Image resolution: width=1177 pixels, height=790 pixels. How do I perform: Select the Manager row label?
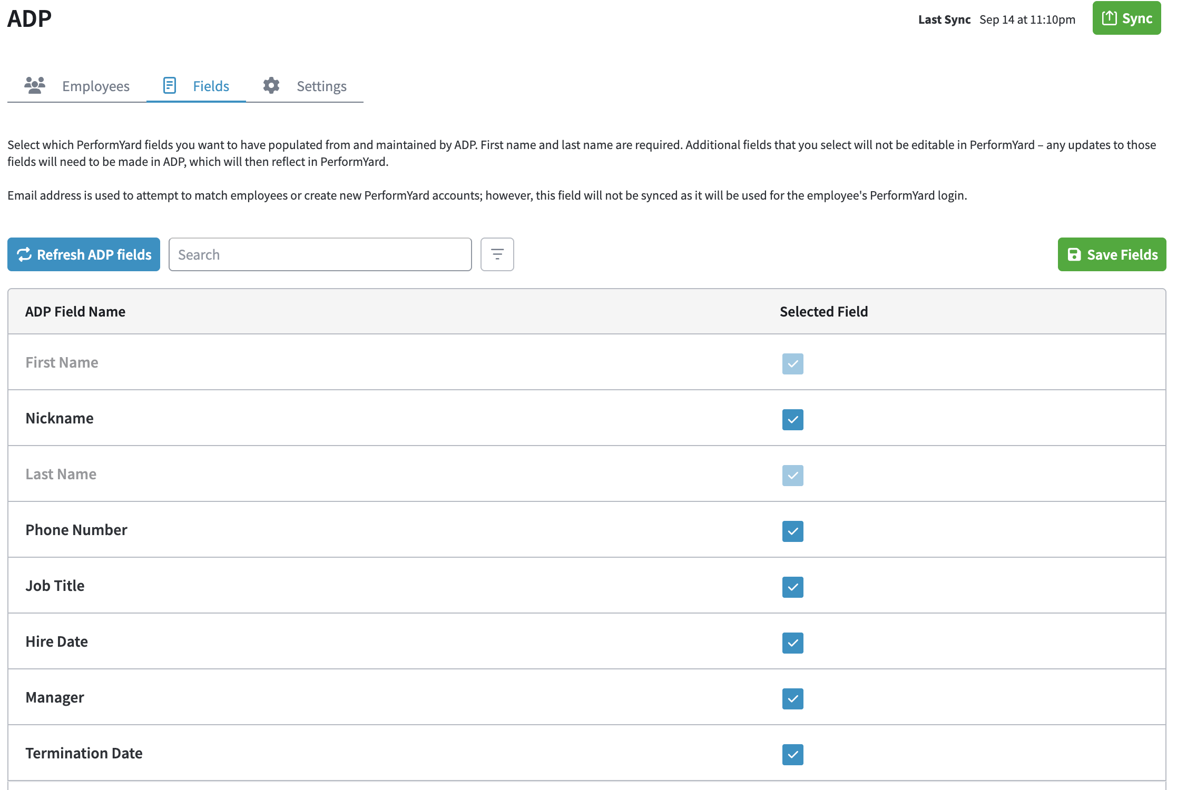(55, 698)
